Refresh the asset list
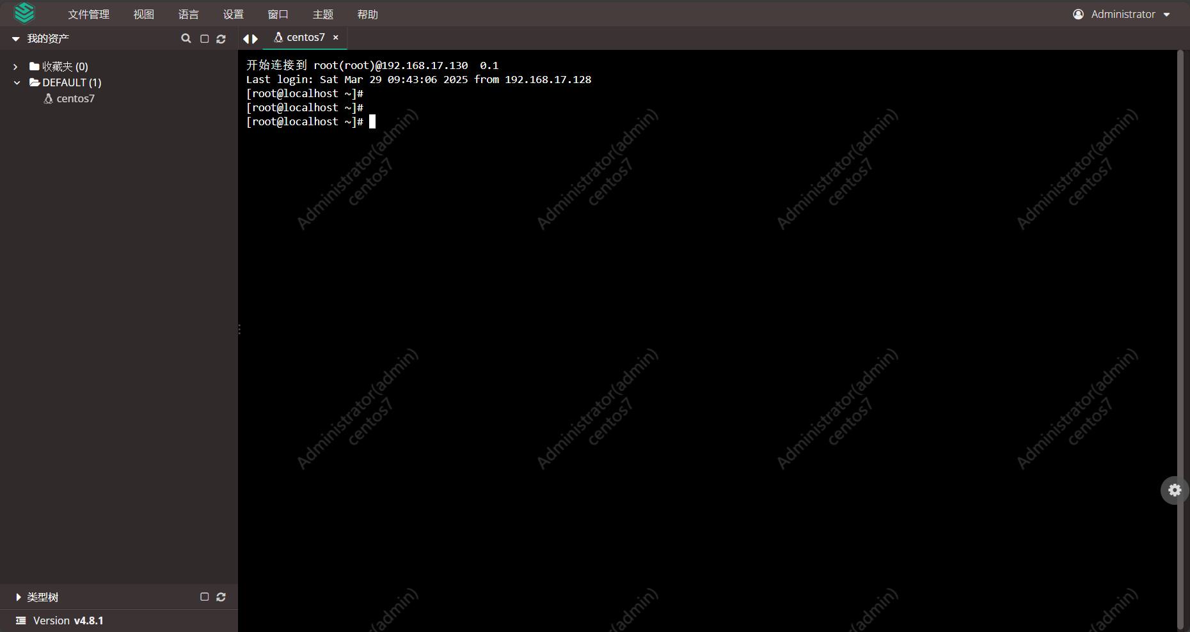Screen dimensions: 1190x632 [221, 38]
